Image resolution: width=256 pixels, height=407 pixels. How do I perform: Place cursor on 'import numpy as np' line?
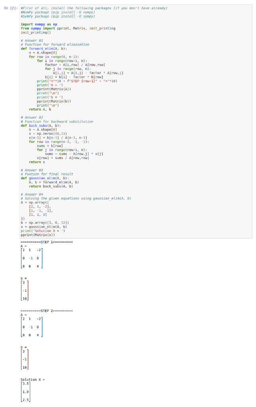click(39, 24)
